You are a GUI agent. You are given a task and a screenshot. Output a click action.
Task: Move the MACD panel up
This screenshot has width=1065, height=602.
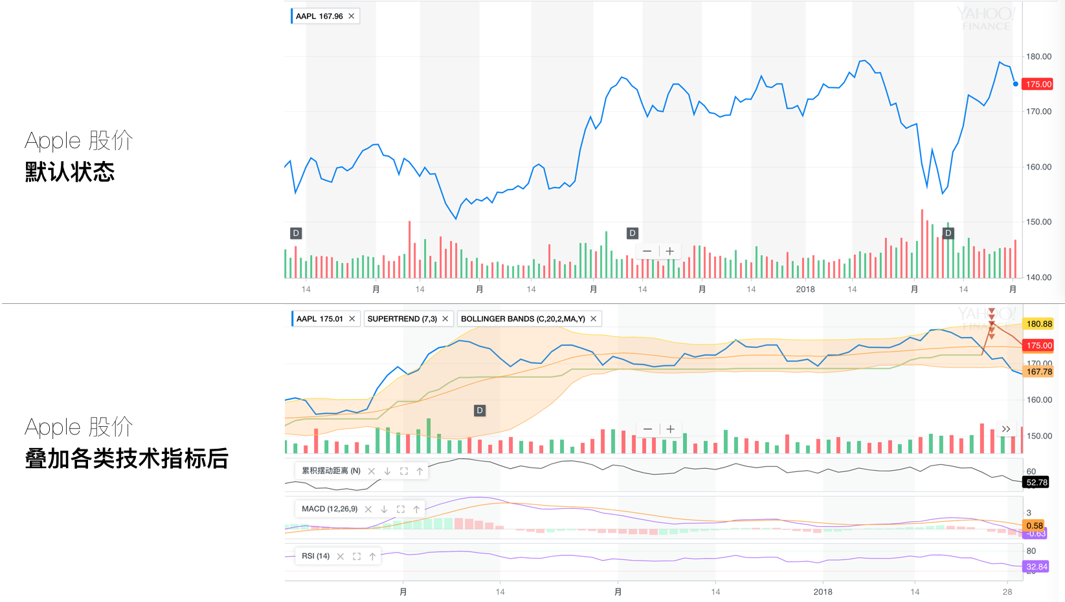[x=417, y=510]
